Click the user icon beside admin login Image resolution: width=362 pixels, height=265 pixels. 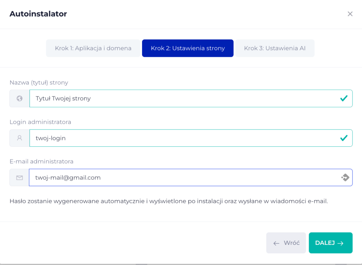click(19, 138)
